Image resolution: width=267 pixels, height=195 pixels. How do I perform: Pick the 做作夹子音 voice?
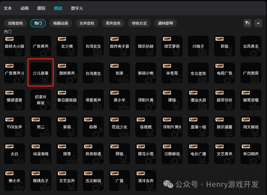120,46
